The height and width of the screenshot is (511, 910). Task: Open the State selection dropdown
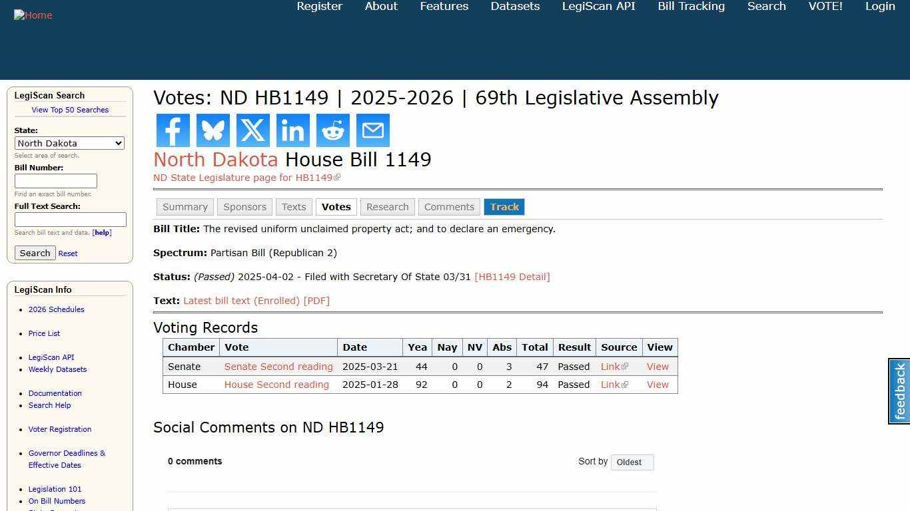click(x=69, y=143)
